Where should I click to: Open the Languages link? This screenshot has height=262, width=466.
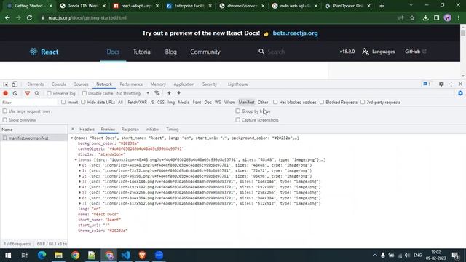tap(379, 52)
